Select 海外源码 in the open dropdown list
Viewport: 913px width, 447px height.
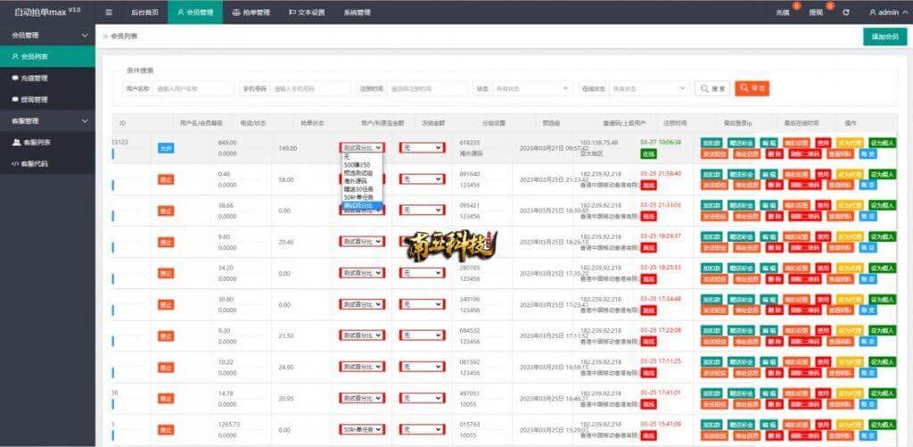tap(357, 181)
